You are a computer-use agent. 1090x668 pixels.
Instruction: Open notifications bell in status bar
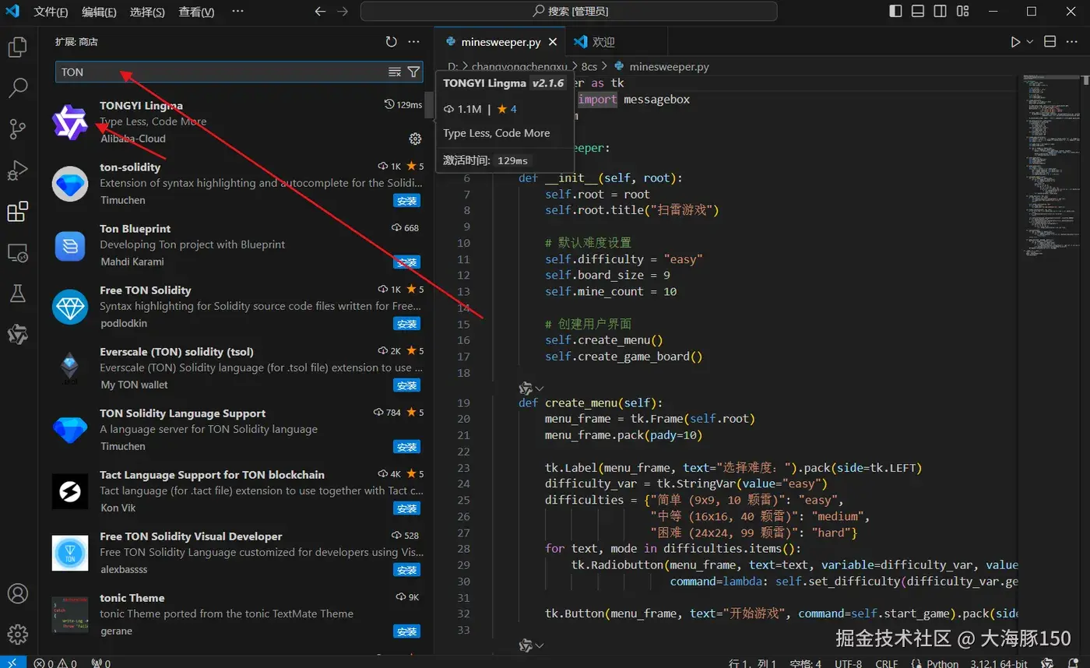pos(1072,663)
